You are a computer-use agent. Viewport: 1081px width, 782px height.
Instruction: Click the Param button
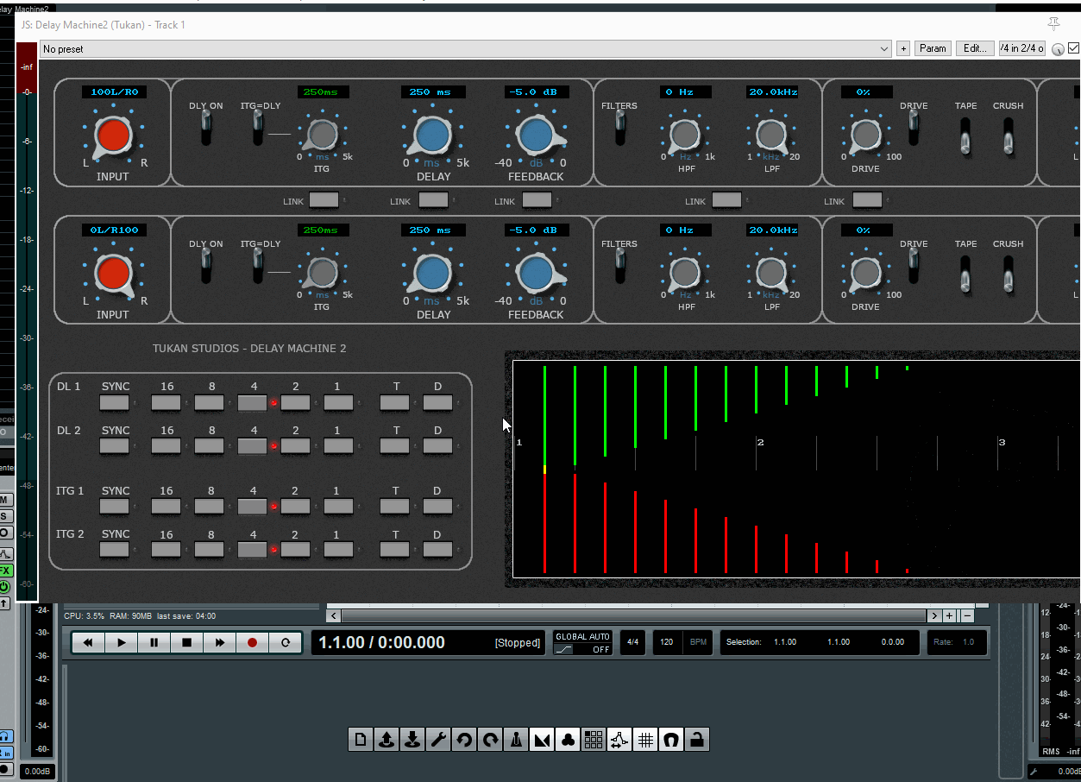[933, 48]
